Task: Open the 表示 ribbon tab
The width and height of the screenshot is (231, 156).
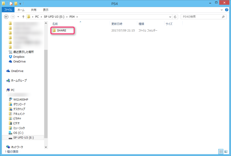Action: (46, 10)
